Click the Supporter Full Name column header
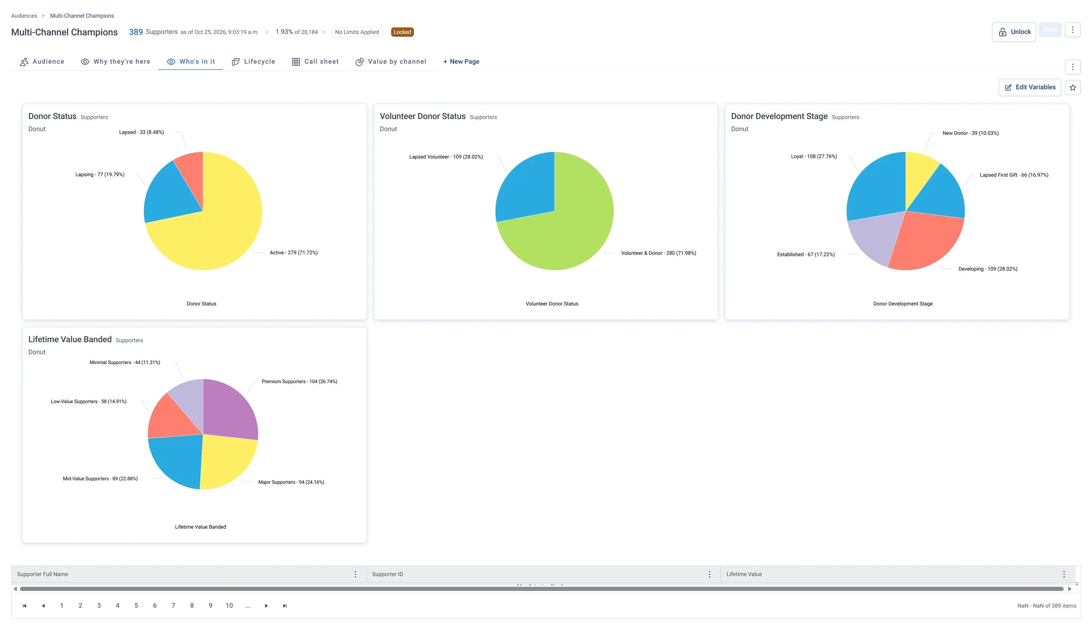 (189, 574)
